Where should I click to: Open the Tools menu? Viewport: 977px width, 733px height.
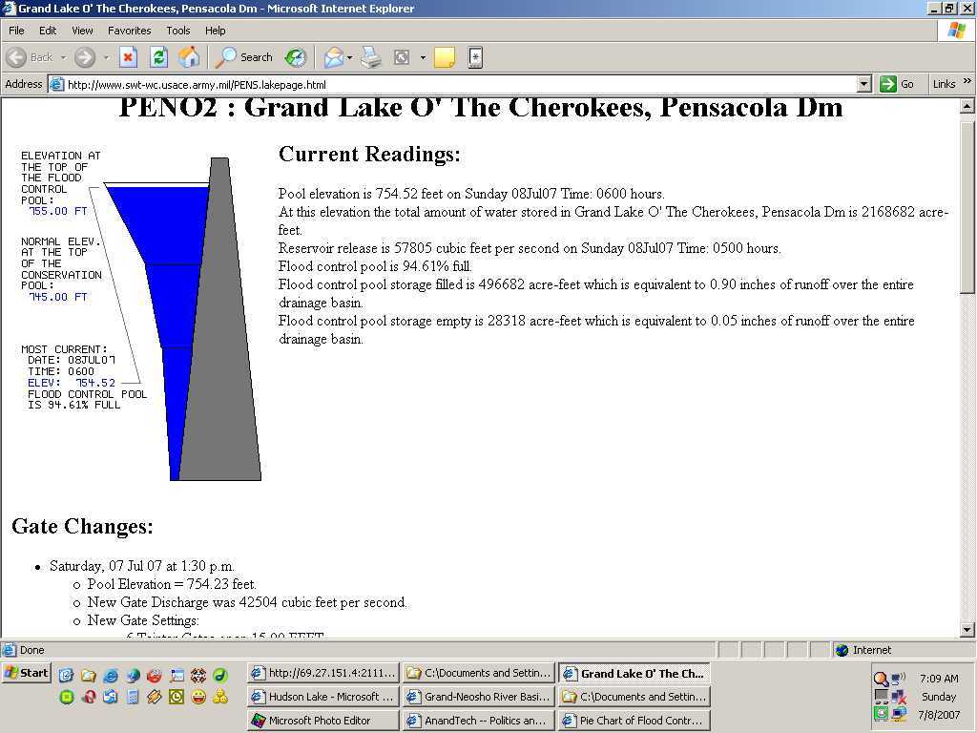(x=178, y=31)
